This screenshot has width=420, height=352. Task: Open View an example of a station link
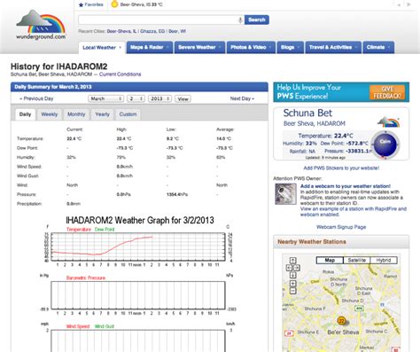pyautogui.click(x=354, y=212)
